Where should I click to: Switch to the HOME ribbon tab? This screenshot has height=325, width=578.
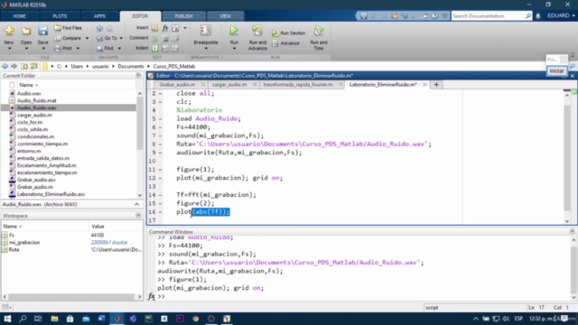[20, 16]
